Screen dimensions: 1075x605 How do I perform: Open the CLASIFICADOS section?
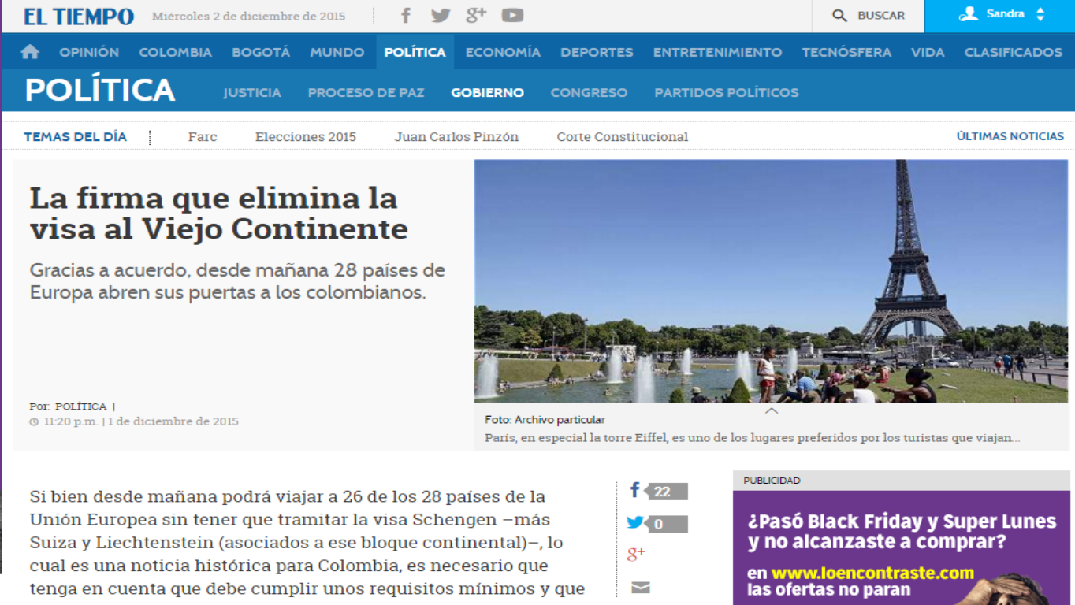pos(1014,52)
